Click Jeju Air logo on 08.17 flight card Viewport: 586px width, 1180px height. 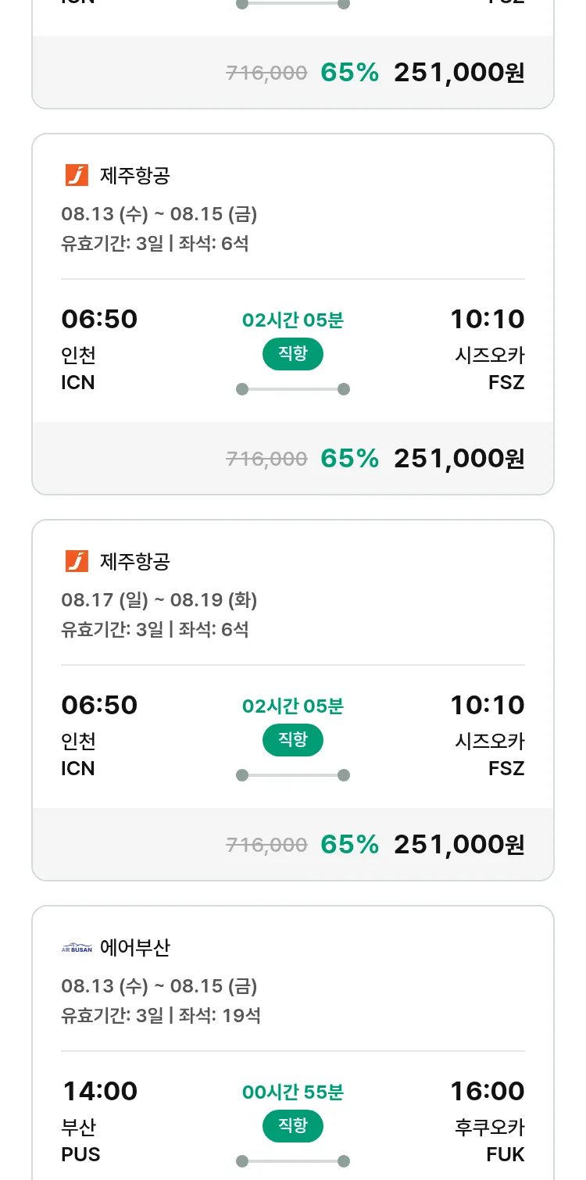77,562
